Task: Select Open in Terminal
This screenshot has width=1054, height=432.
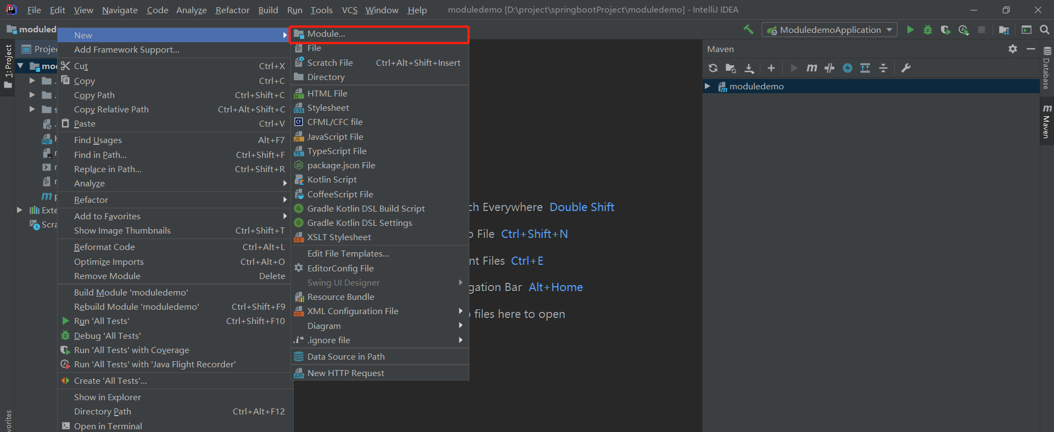Action: [175, 426]
